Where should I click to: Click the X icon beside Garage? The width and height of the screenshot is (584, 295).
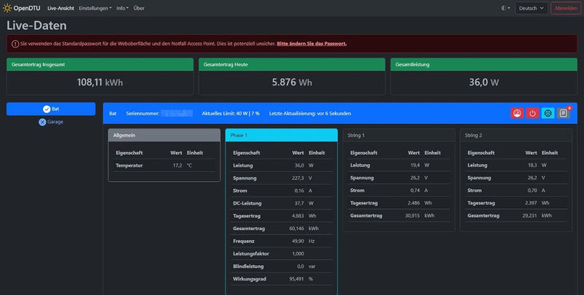point(42,122)
